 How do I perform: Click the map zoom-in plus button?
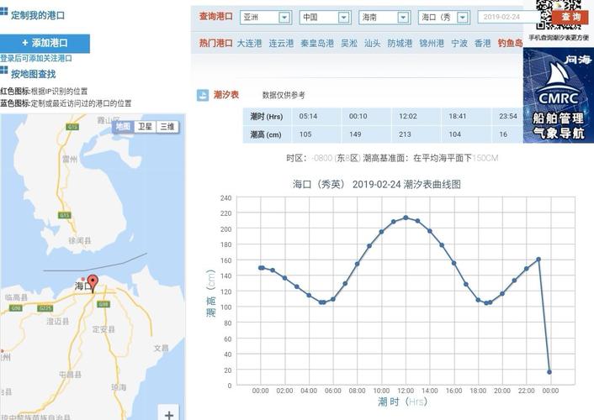pos(169,415)
